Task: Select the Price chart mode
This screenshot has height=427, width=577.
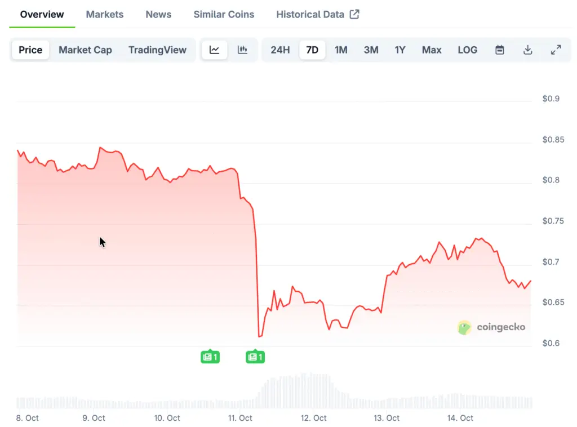Action: (30, 50)
